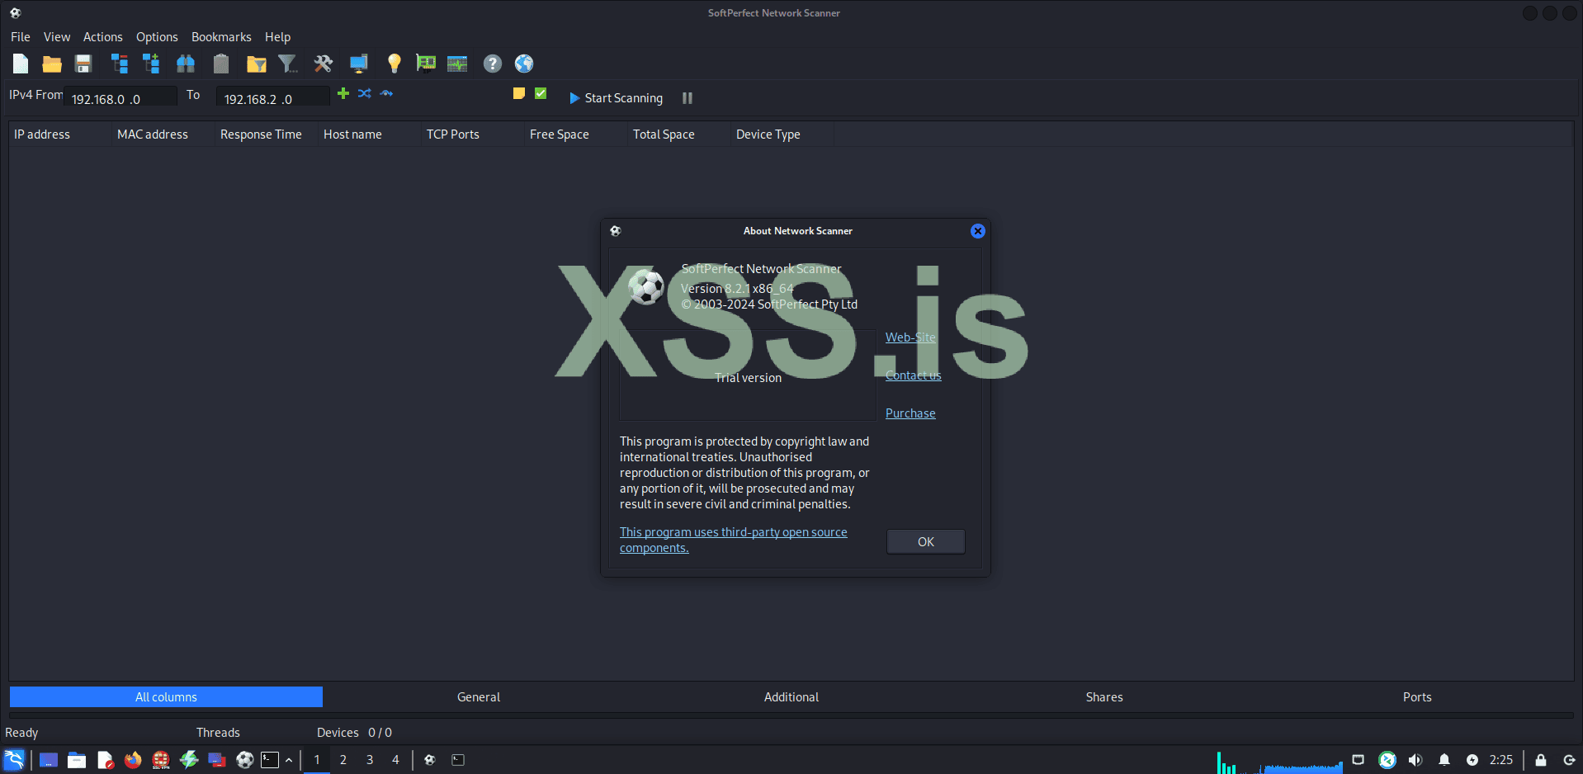Click the New document toolbar icon
The image size is (1583, 774).
coord(21,64)
